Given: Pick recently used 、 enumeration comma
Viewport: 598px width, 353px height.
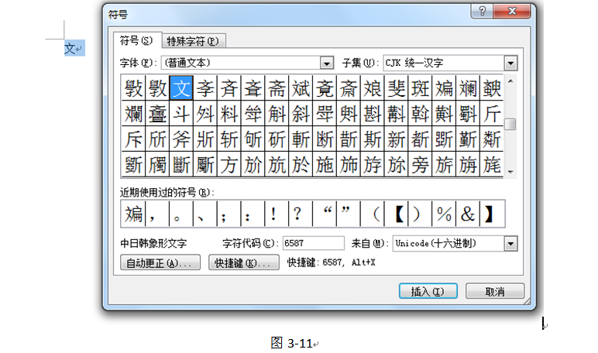Looking at the screenshot, I should pyautogui.click(x=204, y=214).
